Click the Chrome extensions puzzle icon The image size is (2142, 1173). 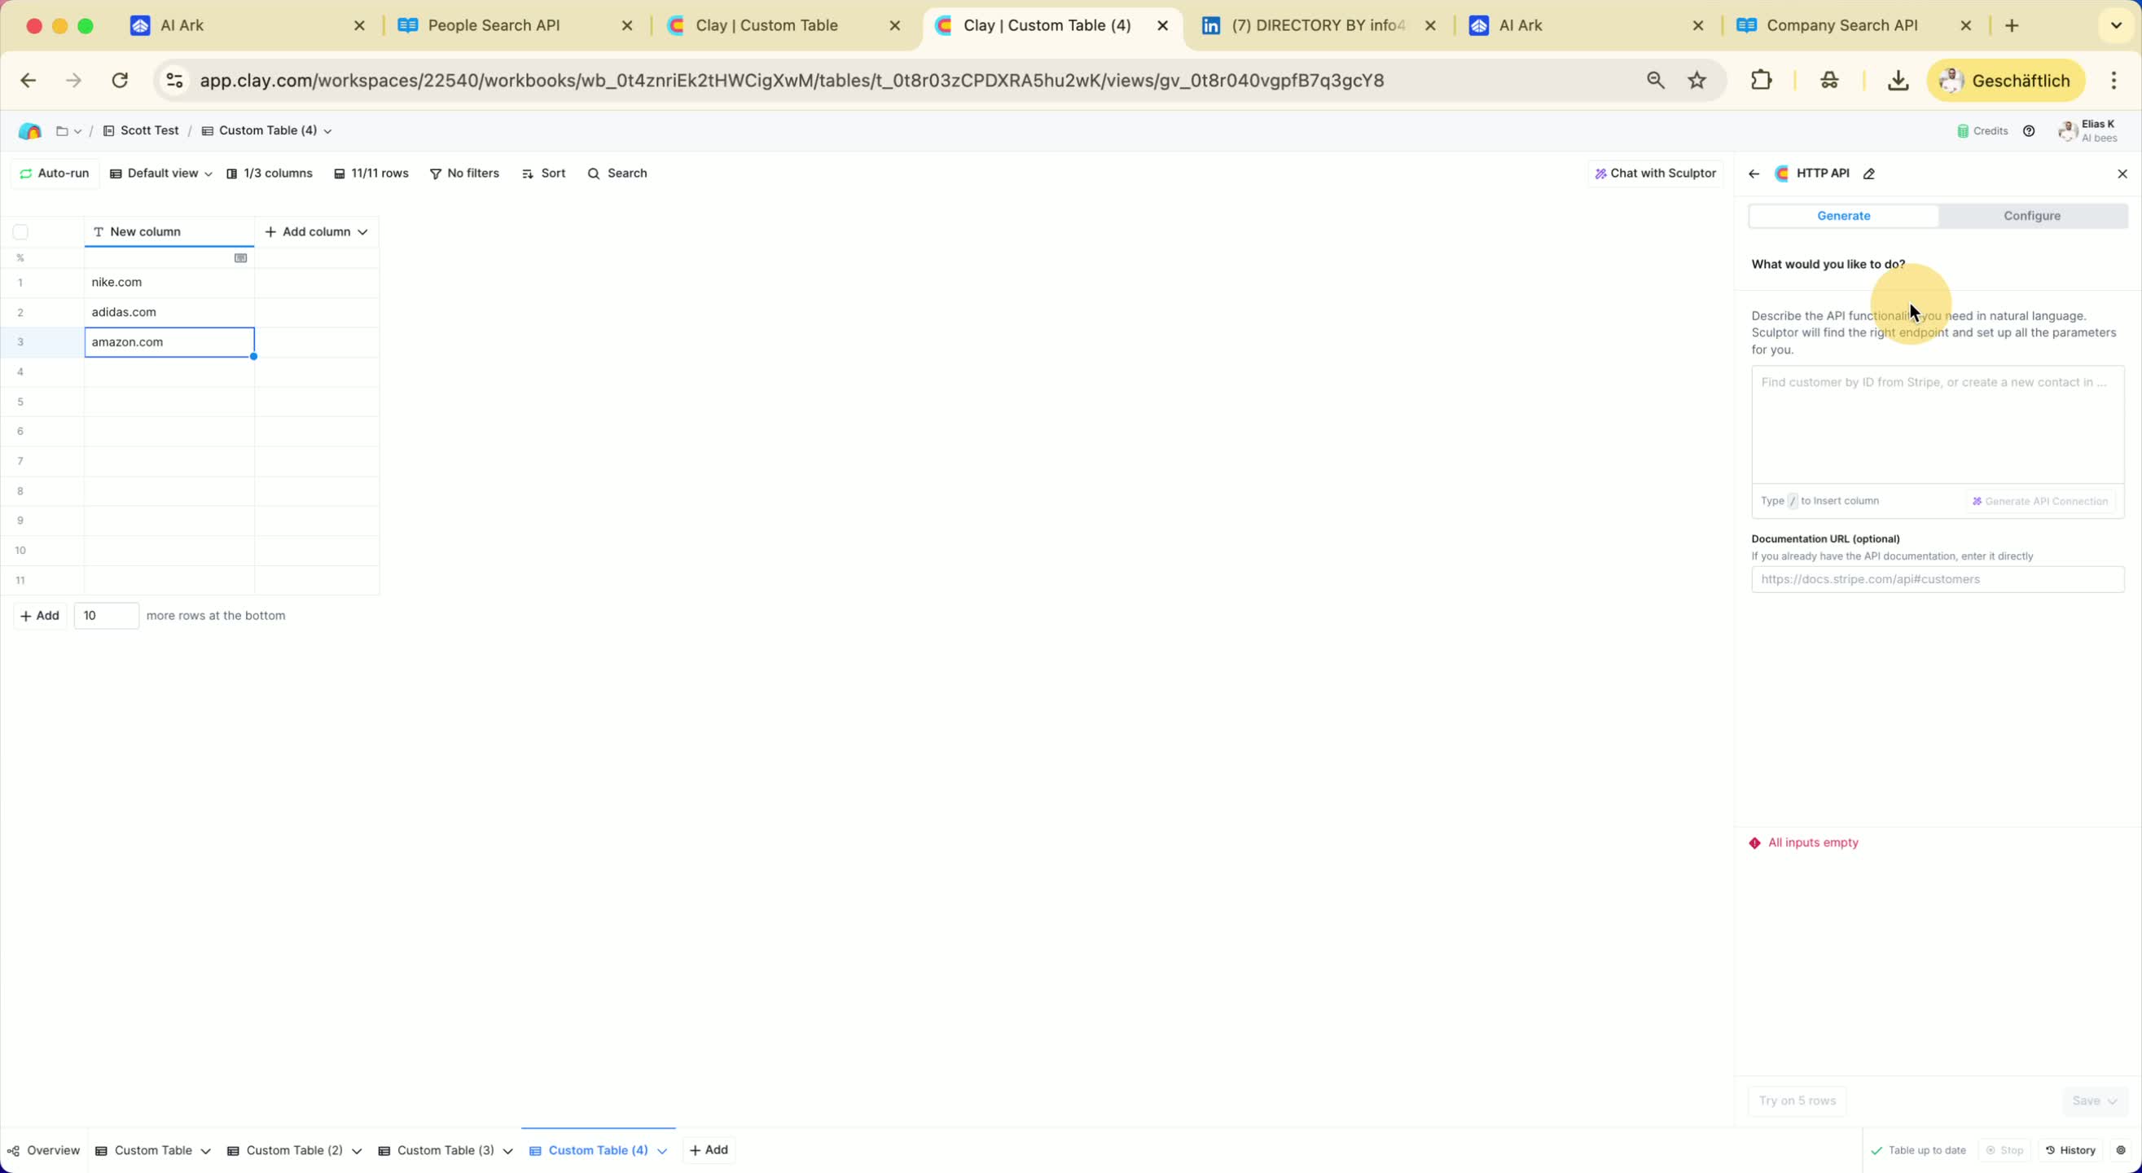(1761, 81)
